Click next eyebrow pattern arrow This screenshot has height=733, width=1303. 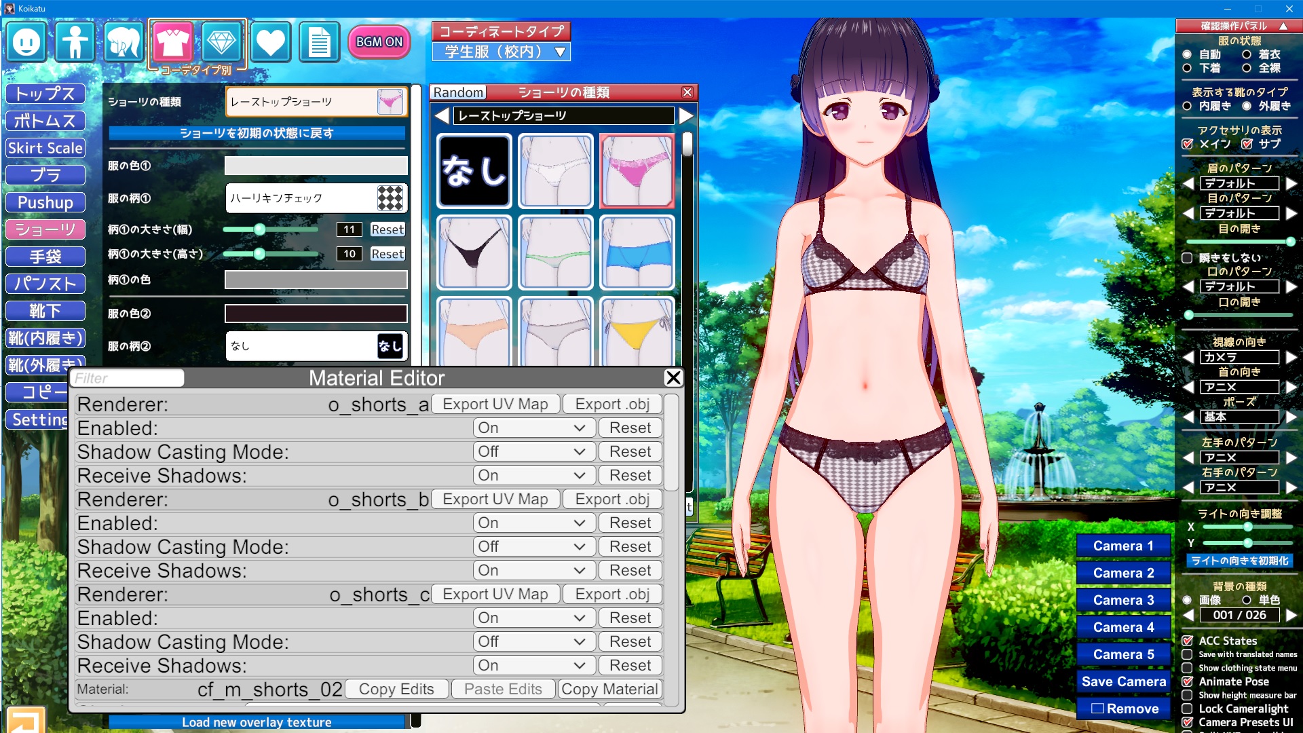click(x=1291, y=183)
